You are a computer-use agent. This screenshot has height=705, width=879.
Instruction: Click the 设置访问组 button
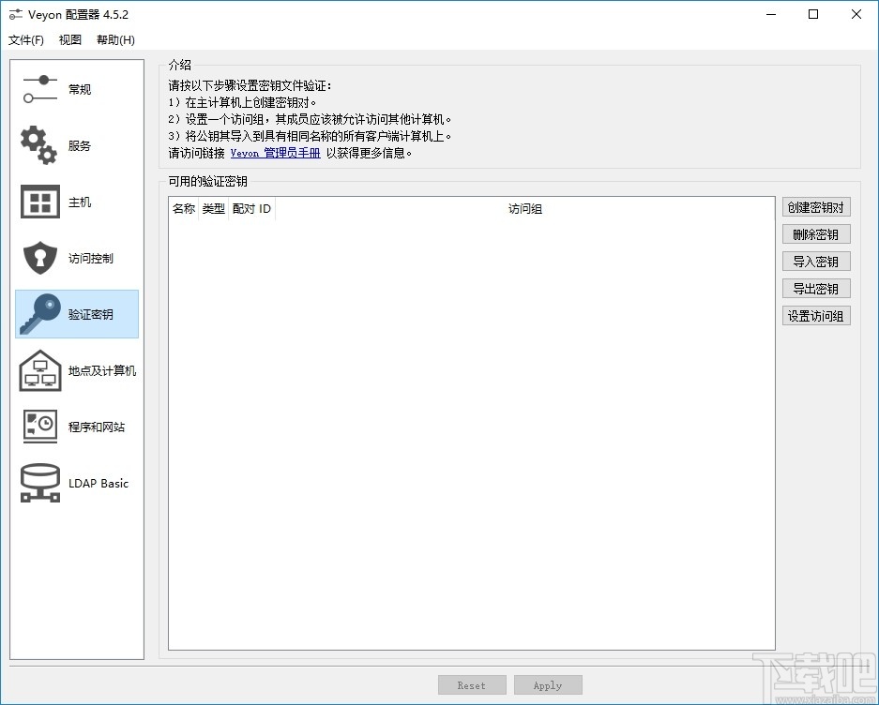pyautogui.click(x=815, y=315)
